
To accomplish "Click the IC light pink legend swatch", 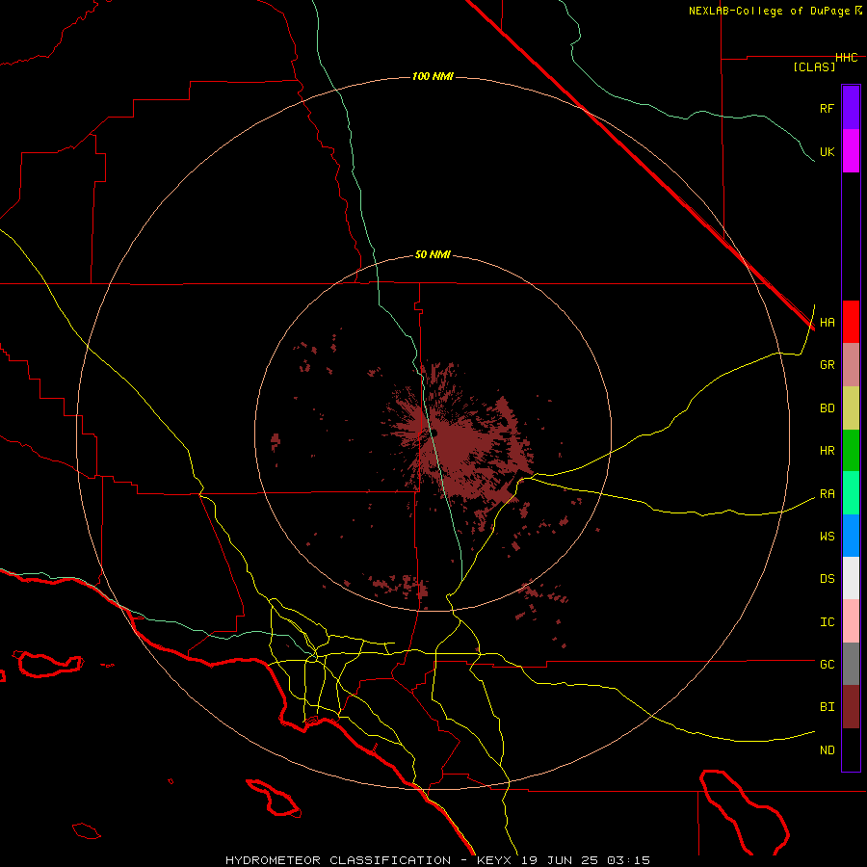I will point(851,621).
